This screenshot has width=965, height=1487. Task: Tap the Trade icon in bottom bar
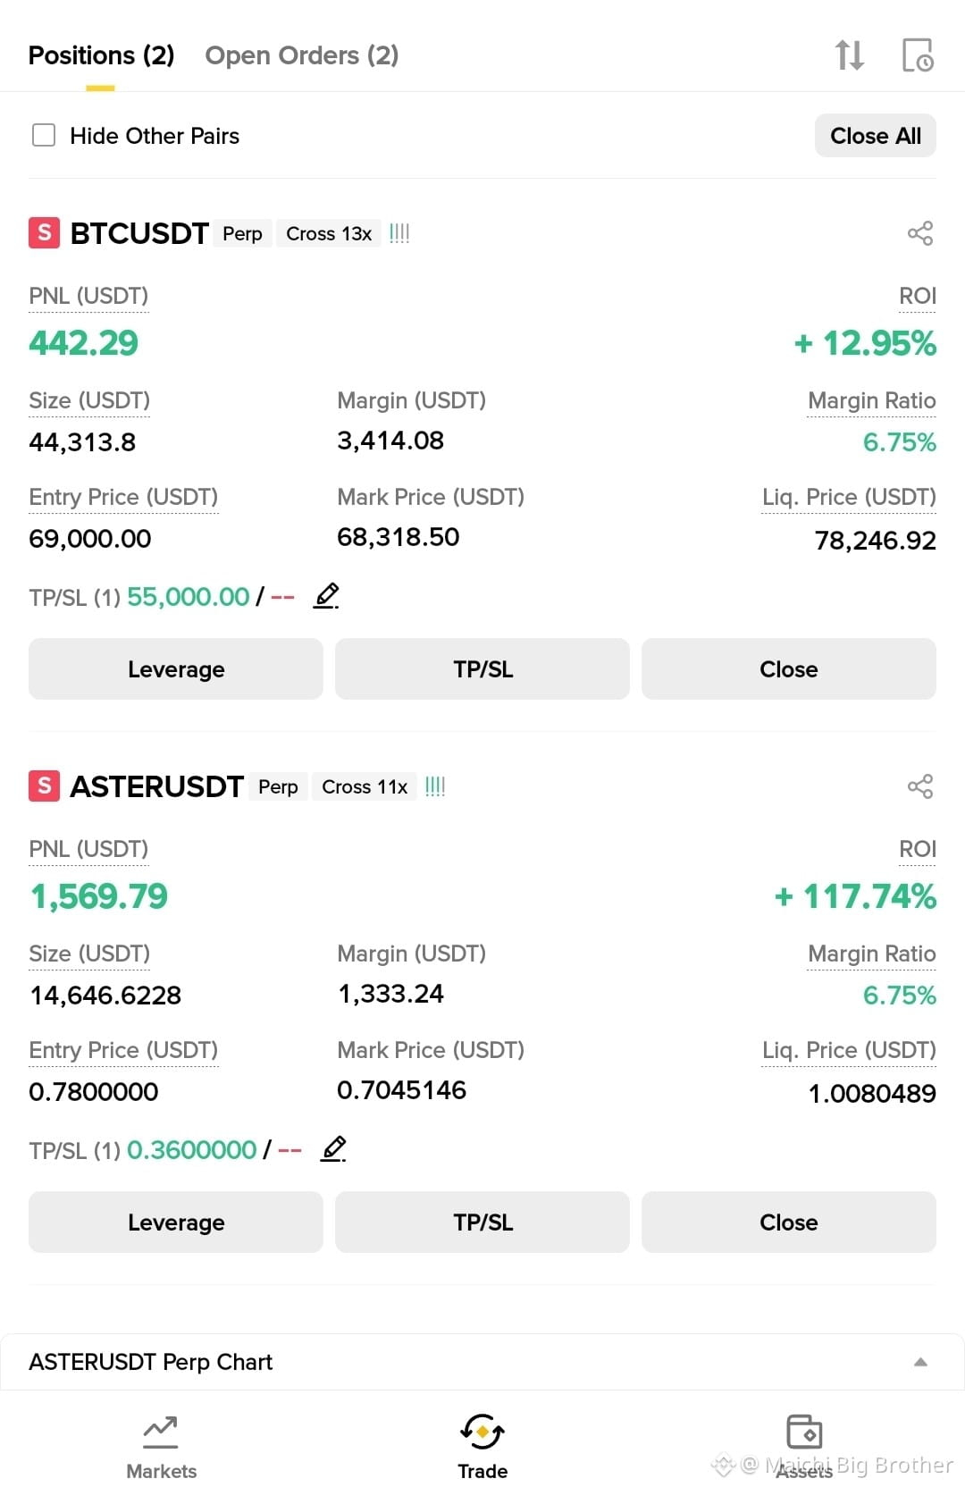[x=482, y=1432]
